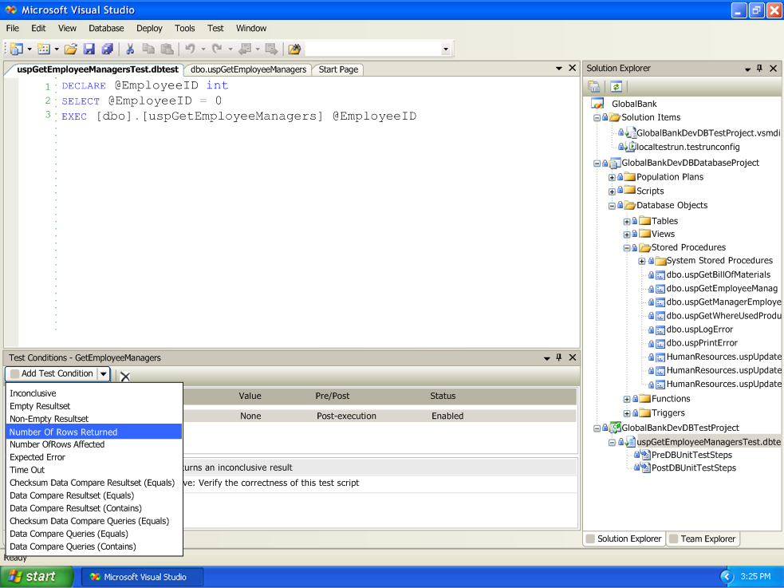Expand hidden system tray icons arrow
The width and height of the screenshot is (784, 588).
tap(727, 577)
